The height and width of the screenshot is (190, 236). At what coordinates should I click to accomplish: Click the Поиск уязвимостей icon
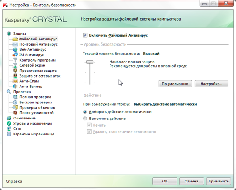15,113
